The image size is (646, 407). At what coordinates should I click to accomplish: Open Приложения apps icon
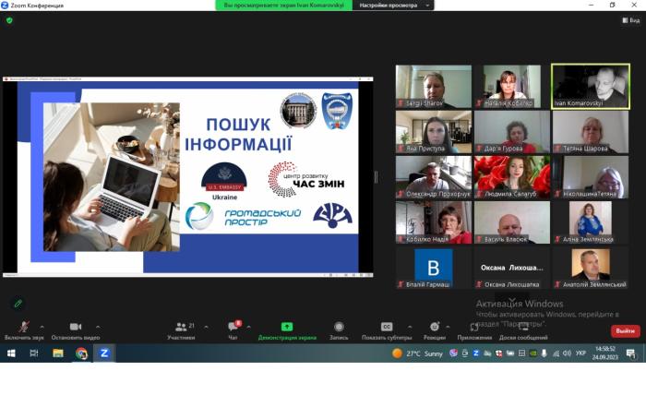474,327
